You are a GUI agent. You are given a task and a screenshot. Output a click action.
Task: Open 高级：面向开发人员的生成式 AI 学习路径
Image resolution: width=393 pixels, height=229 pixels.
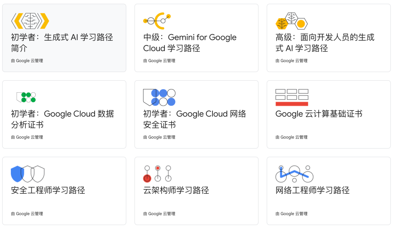coord(325,43)
